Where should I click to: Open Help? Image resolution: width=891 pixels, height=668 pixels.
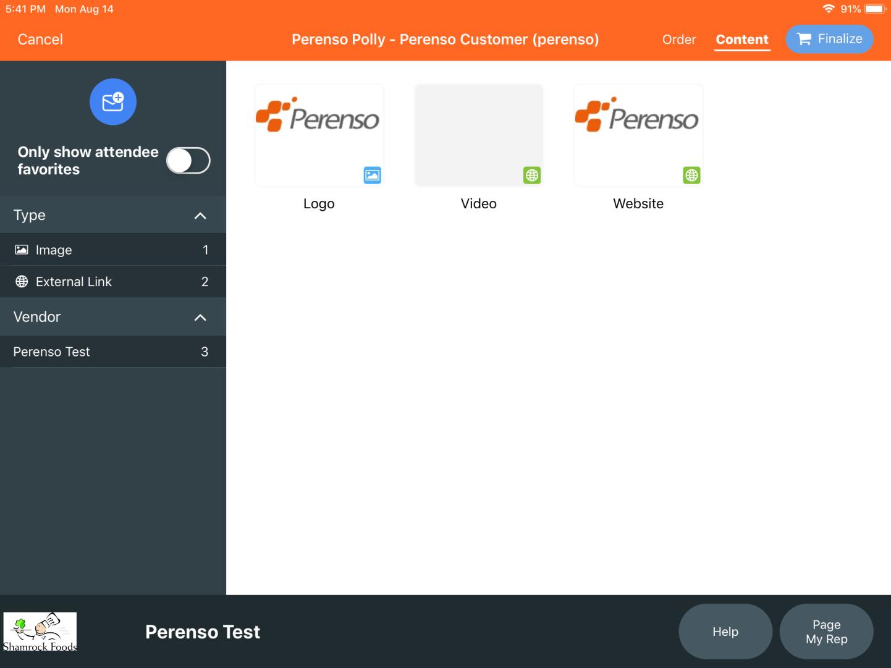point(725,632)
